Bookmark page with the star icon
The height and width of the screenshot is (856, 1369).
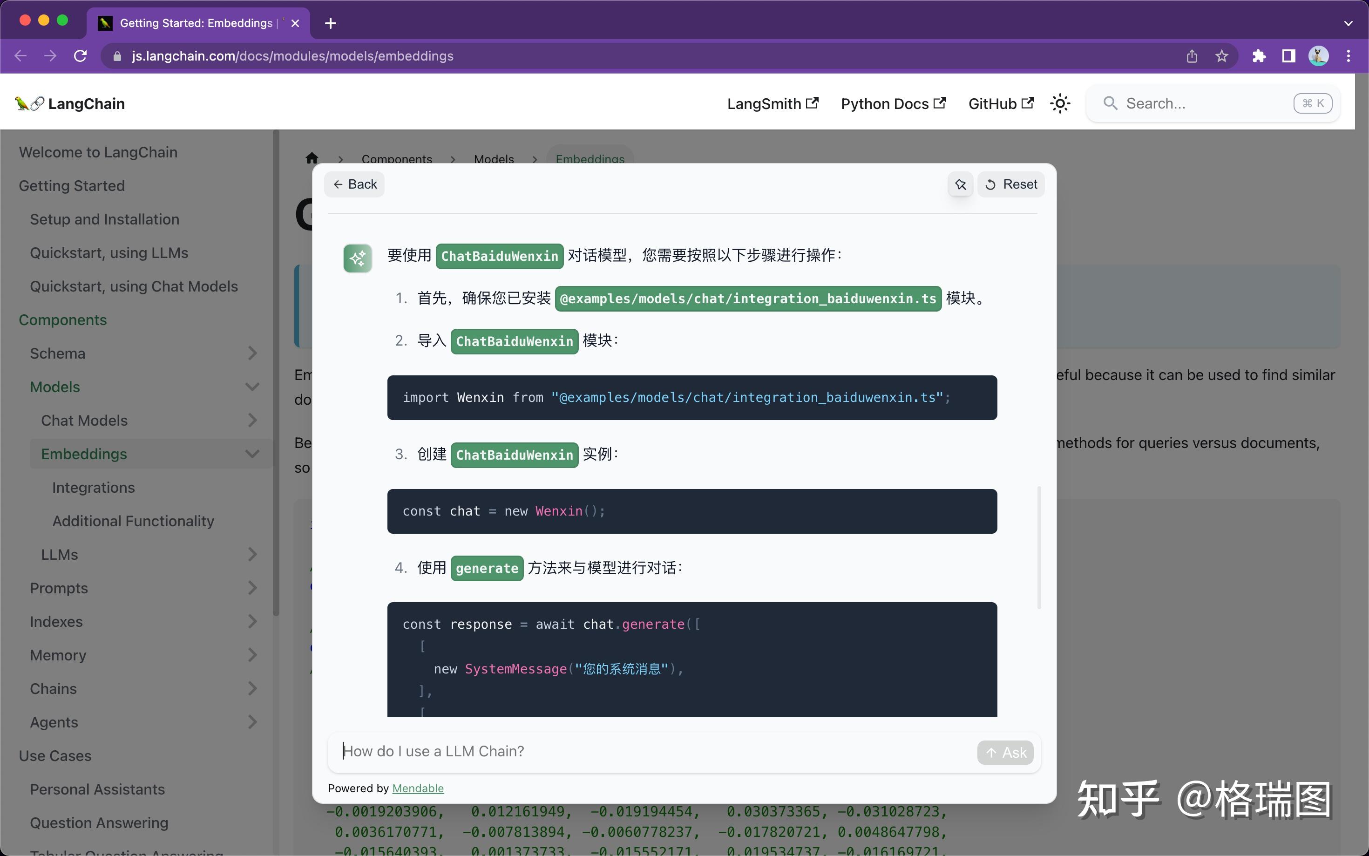(1222, 56)
